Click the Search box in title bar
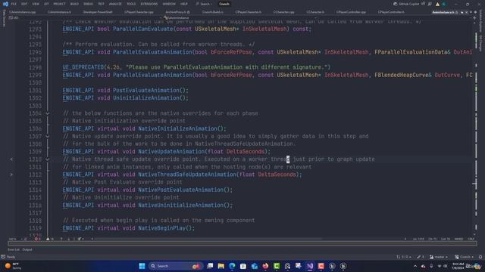 204,4
